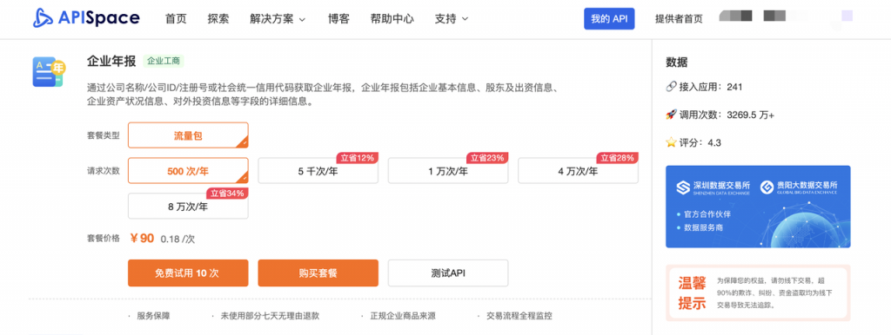891x335 pixels.
Task: Expand the 支持 dropdown menu
Action: tap(452, 19)
